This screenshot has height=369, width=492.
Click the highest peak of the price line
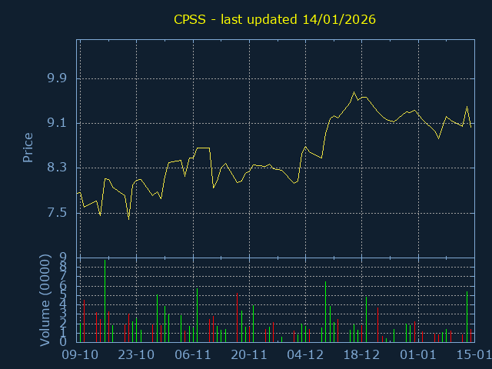(354, 92)
